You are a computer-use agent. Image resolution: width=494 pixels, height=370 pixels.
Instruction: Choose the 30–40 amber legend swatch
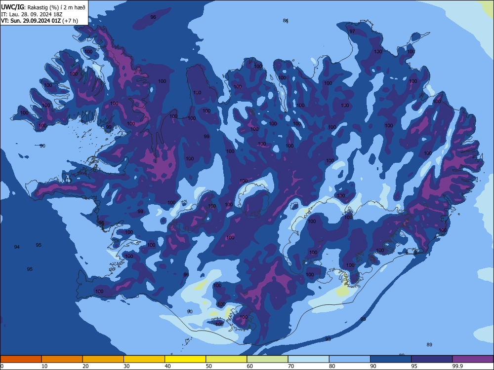point(144,359)
